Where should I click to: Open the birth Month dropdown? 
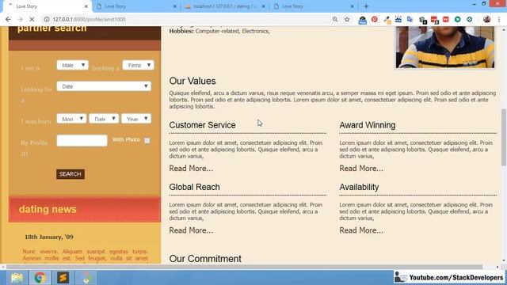(x=71, y=119)
